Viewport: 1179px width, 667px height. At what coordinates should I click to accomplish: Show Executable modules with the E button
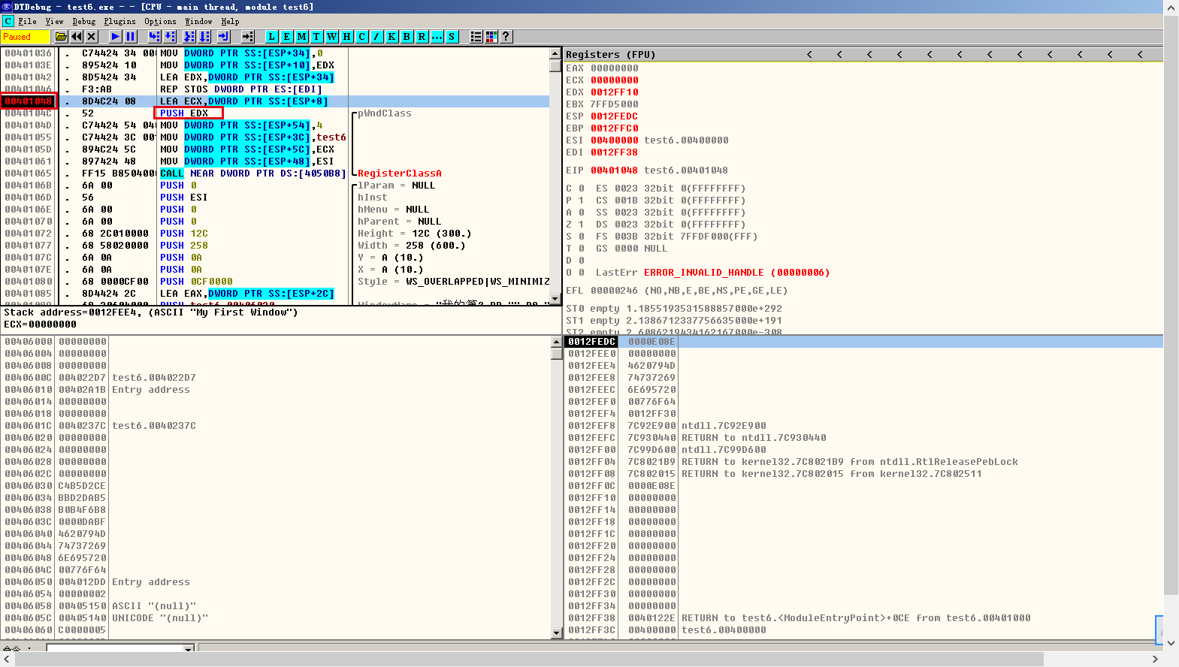pos(286,36)
